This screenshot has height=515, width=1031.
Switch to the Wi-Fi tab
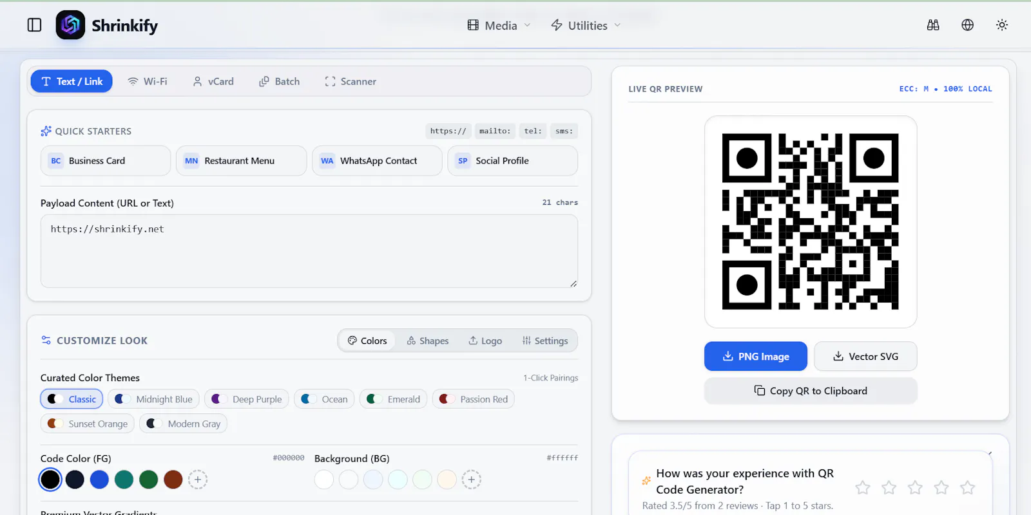pyautogui.click(x=148, y=81)
